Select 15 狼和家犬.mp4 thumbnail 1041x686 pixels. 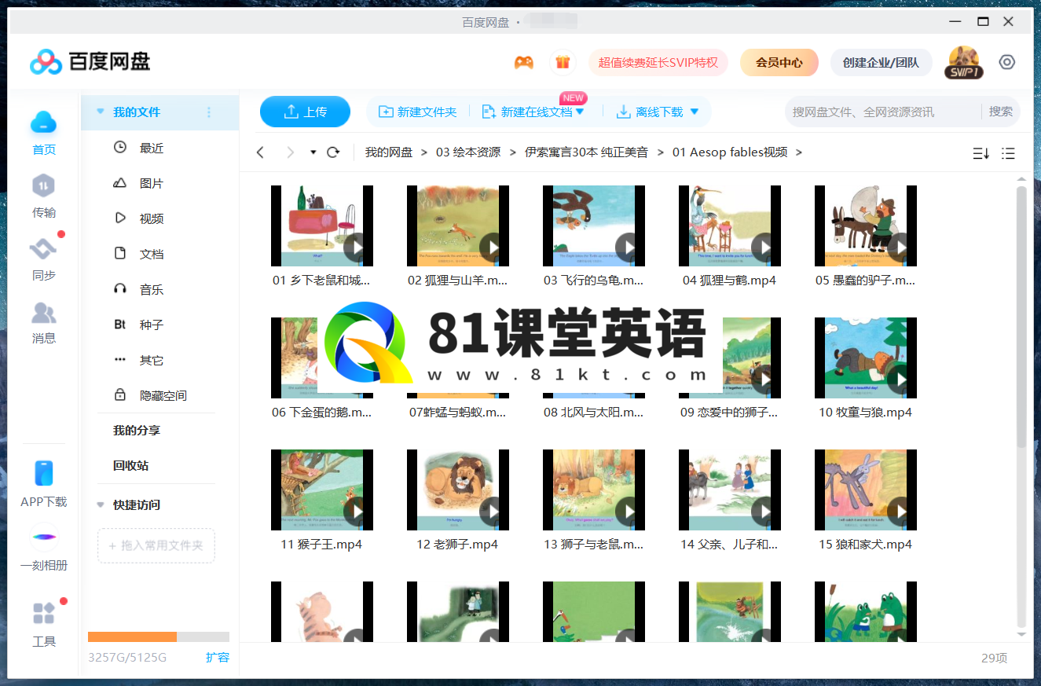pos(866,490)
